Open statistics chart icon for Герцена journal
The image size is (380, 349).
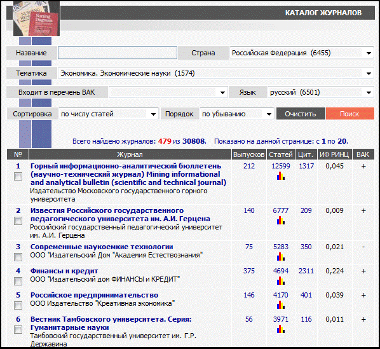point(281,221)
